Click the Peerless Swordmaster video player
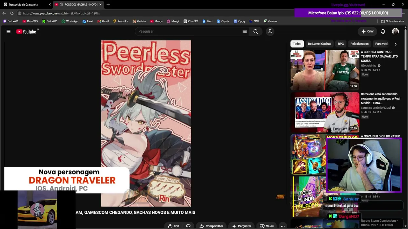Viewport: 408px width, 229px height. pos(146,123)
